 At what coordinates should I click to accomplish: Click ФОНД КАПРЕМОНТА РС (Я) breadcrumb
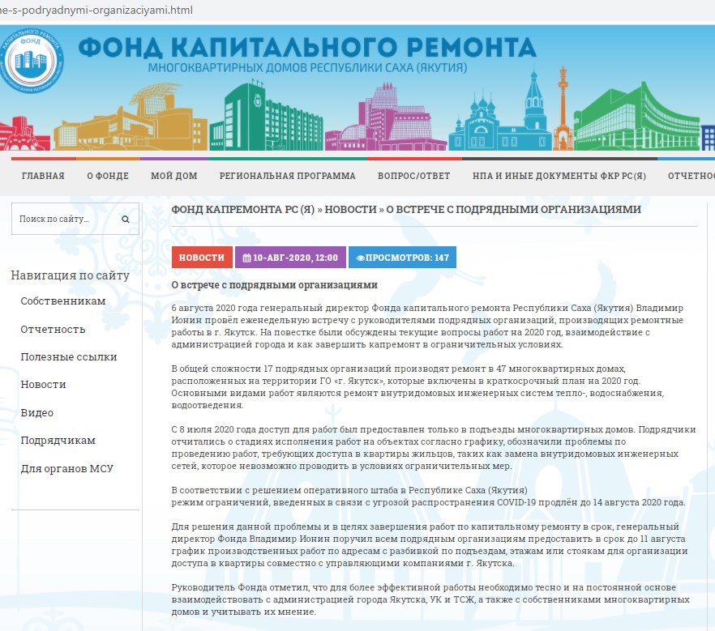(x=242, y=209)
